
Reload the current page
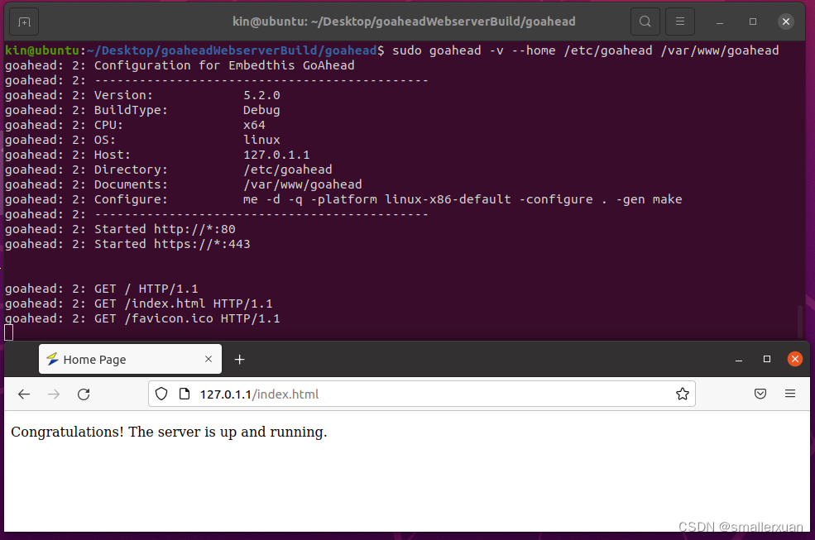click(84, 394)
